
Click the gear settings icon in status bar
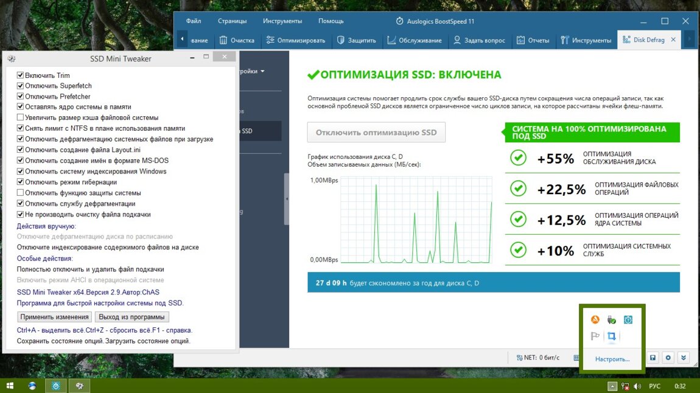point(668,358)
